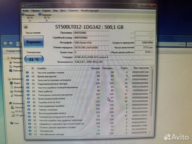192x144 pixels.
Task: Click the SMART list scrollbar down arrow
Action: tap(150, 133)
